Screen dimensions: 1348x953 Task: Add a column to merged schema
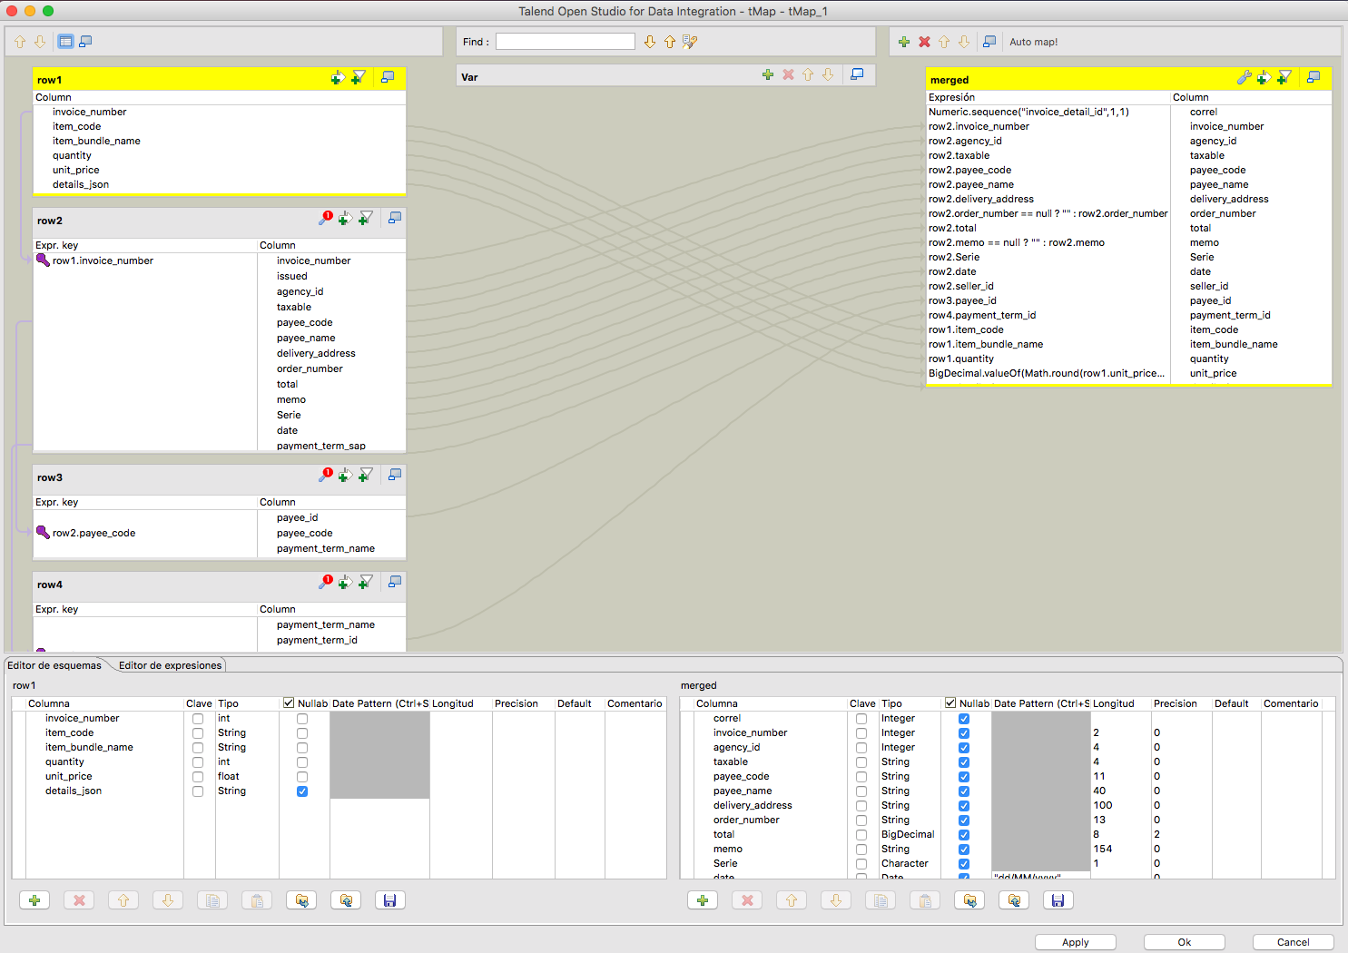pos(703,900)
